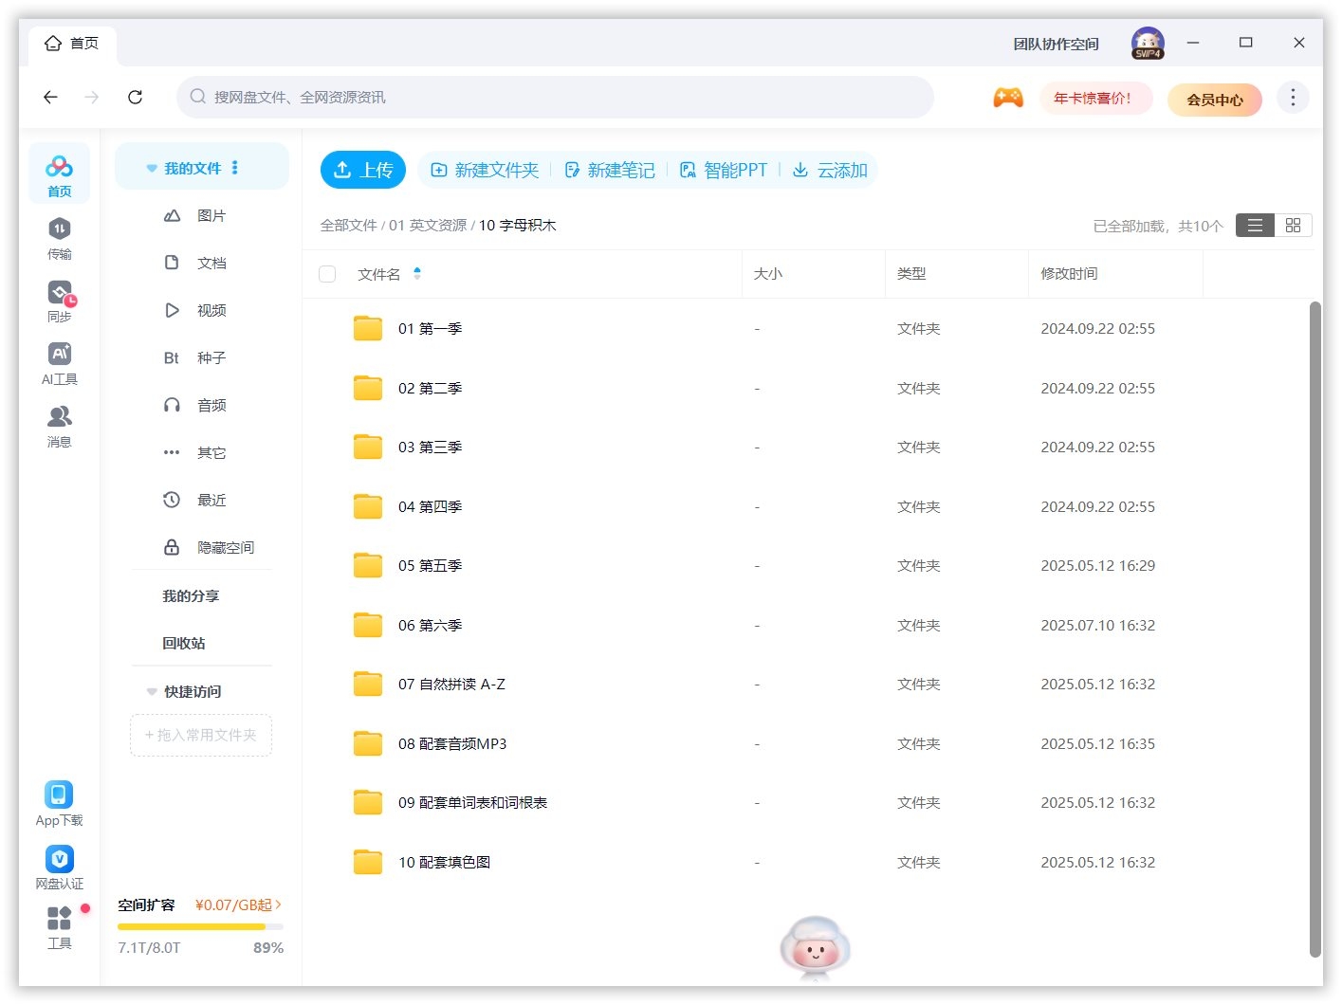Refresh the page with the reload icon
This screenshot has height=1005, width=1342.
(135, 97)
